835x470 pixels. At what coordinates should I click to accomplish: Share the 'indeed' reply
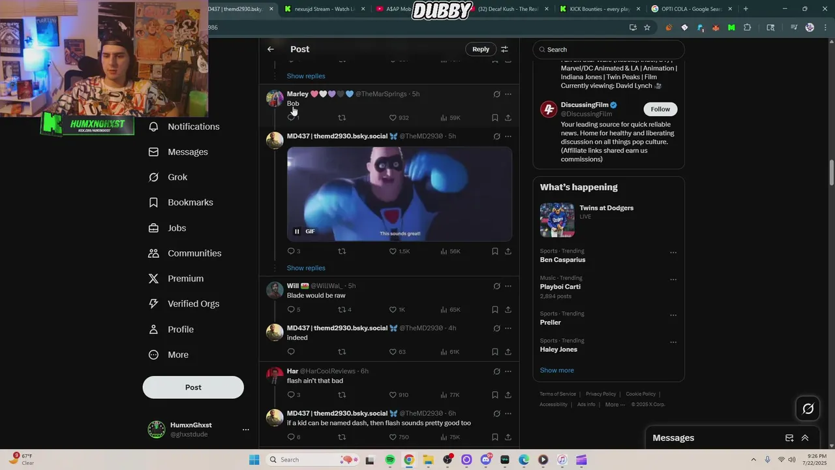(x=508, y=352)
